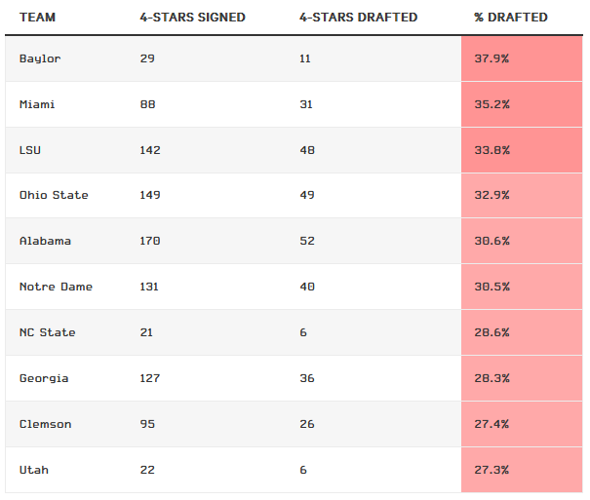This screenshot has height=500, width=590.
Task: Click the Clemson team name
Action: click(x=45, y=424)
